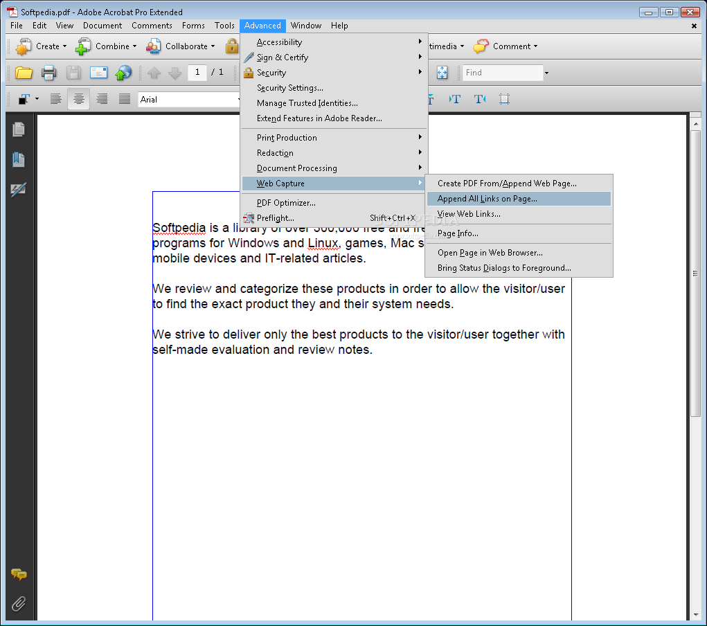The width and height of the screenshot is (707, 626).
Task: Click the Upload globe icon
Action: pos(123,73)
